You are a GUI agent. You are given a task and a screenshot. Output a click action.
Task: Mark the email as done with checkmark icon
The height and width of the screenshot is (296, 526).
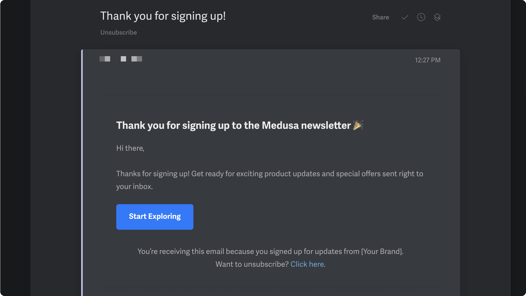404,17
